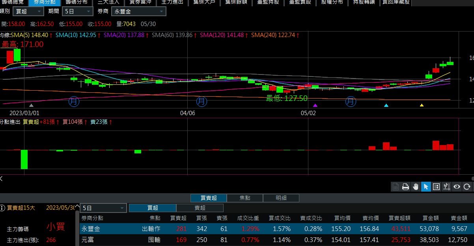Switch to the 董監質設 tab
This screenshot has height=246, width=474.
tap(300, 2)
